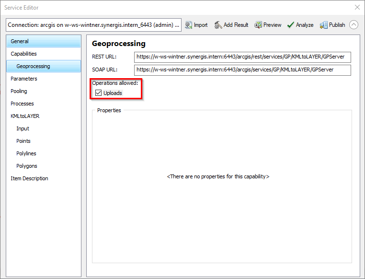Close the Service Editor window
The image size is (365, 279).
tap(357, 7)
